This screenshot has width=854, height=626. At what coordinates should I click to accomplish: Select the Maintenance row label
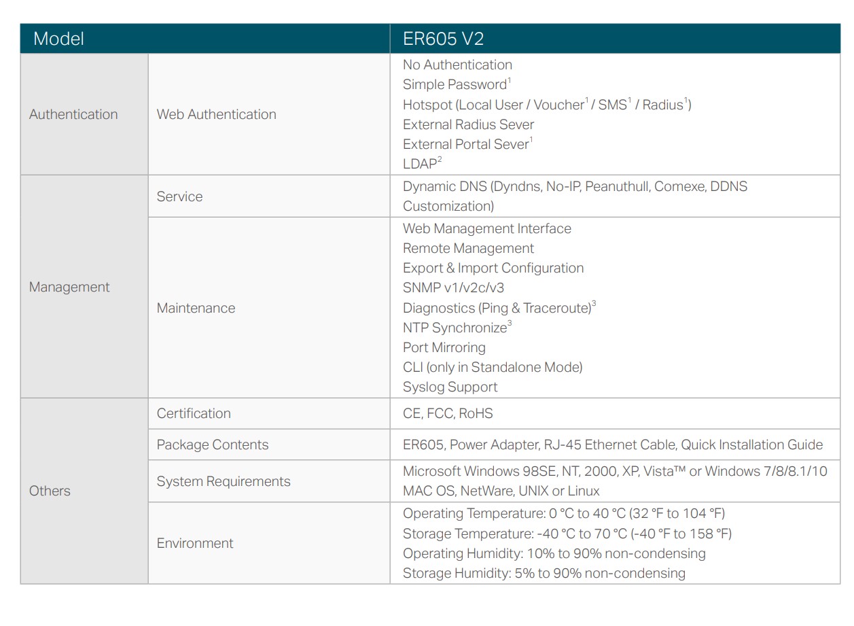pos(196,308)
